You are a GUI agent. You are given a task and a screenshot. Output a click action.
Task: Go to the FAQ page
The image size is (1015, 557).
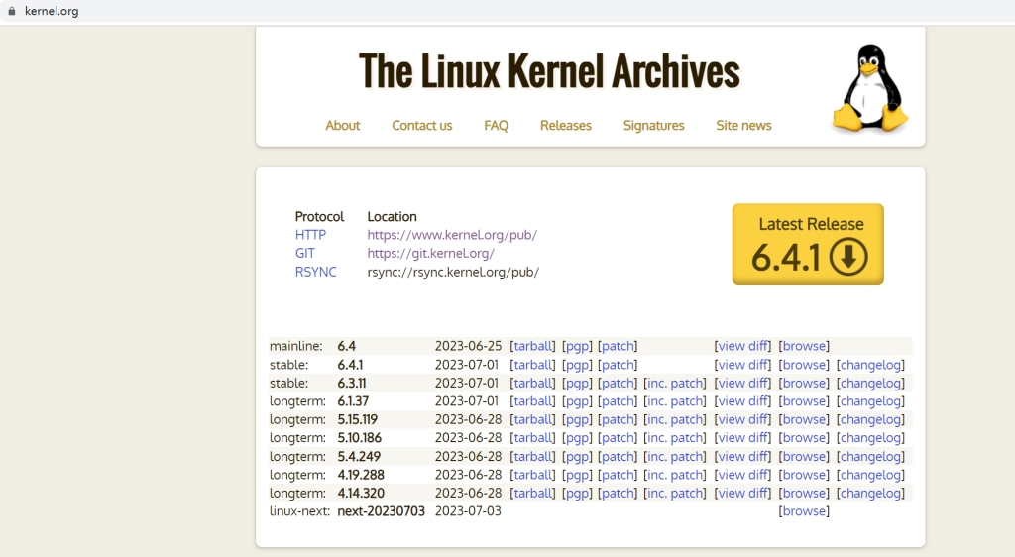(496, 126)
